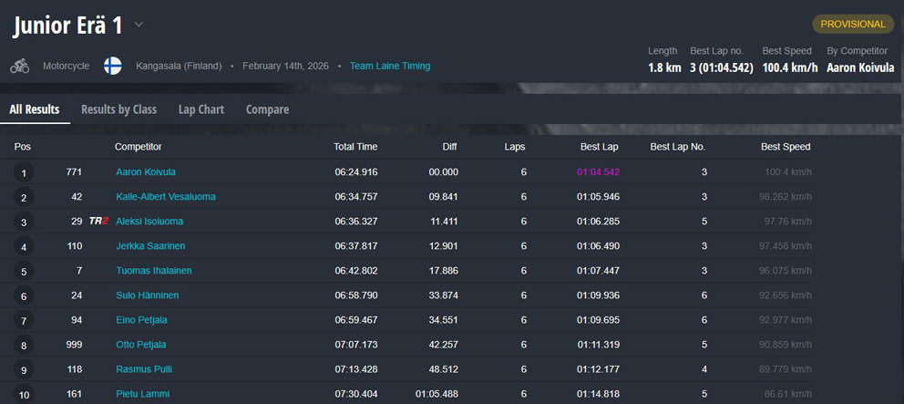Open Kalle-Albert Vesaluoma's competitor page
Viewport: 904px width, 404px height.
pyautogui.click(x=165, y=197)
